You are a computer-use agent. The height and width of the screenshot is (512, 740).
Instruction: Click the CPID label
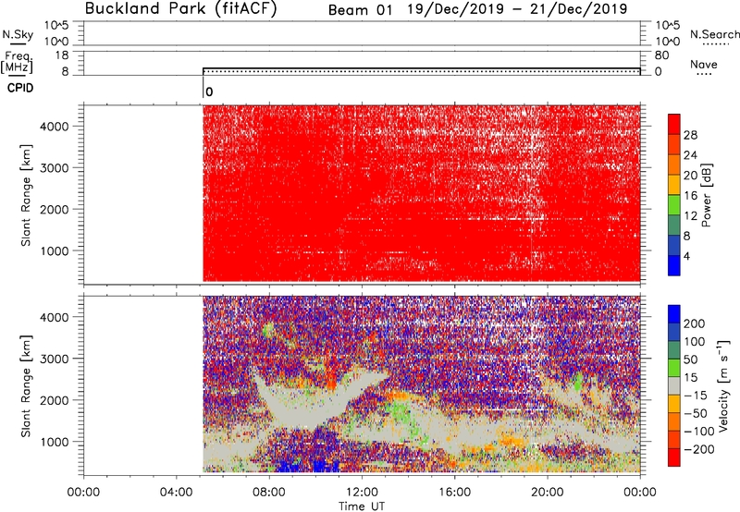click(20, 88)
